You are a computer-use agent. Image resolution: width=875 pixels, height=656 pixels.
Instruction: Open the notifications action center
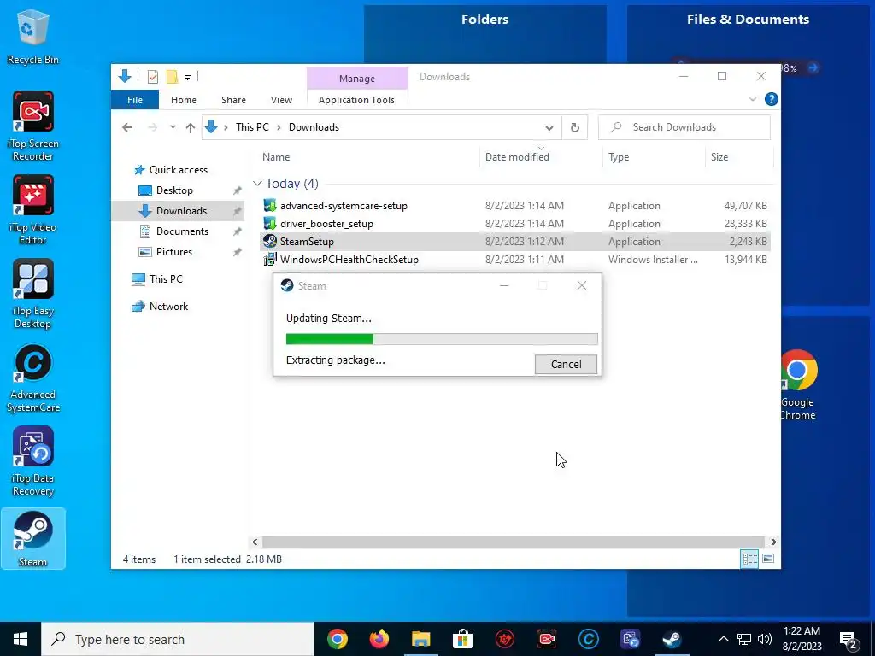849,639
